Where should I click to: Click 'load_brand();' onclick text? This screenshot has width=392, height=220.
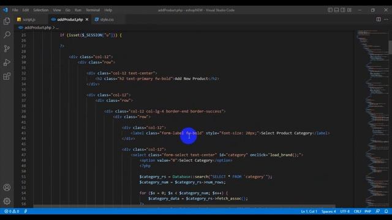tap(284, 155)
